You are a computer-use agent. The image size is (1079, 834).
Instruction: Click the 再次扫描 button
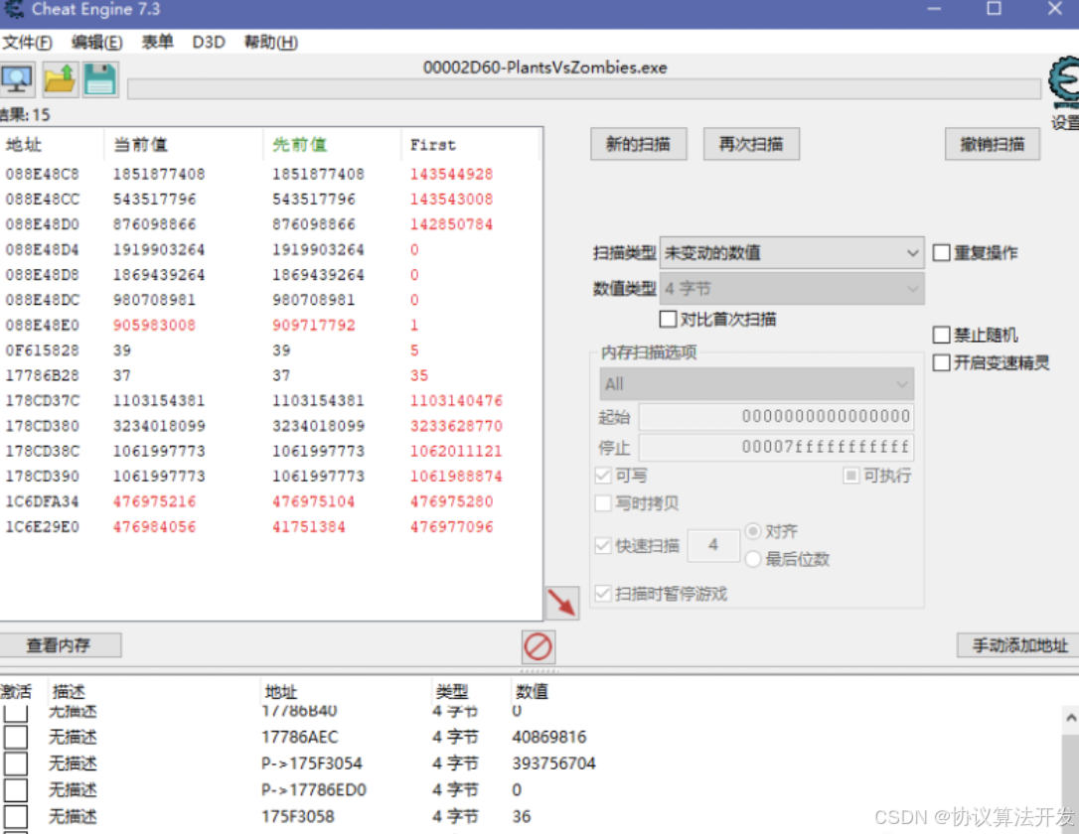[x=751, y=144]
